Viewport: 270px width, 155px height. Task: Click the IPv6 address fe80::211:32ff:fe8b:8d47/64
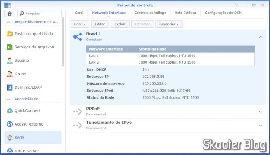[x=166, y=91]
